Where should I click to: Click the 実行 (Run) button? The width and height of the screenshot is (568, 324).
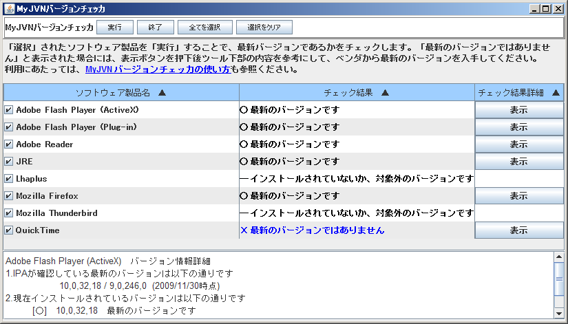(x=115, y=27)
